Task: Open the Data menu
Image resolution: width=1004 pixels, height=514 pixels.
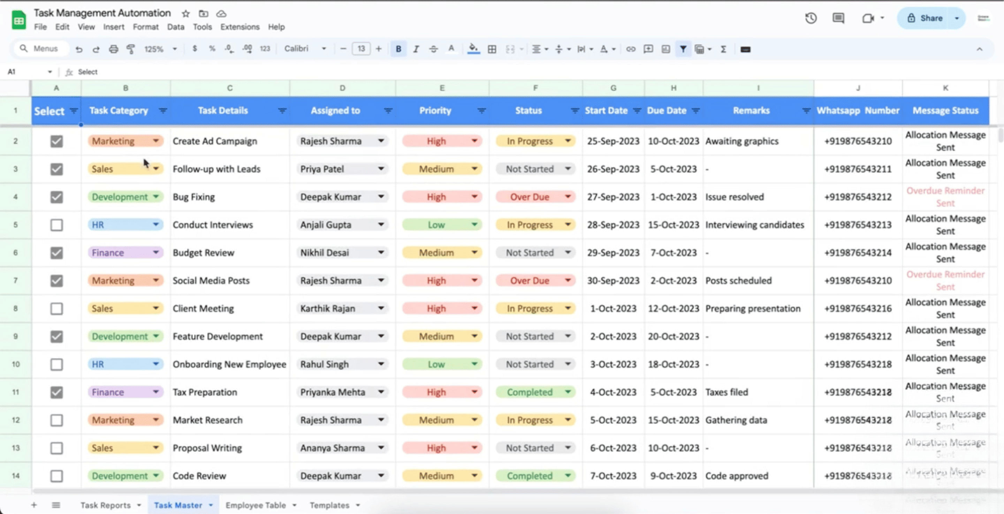Action: [175, 27]
